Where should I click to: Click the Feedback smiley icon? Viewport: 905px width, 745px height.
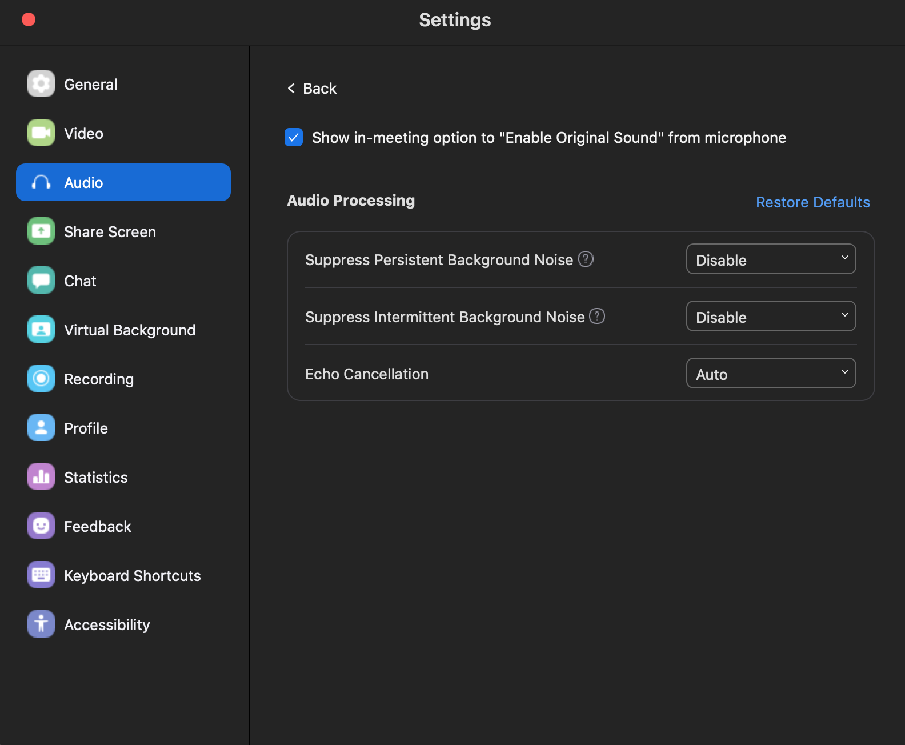click(41, 526)
